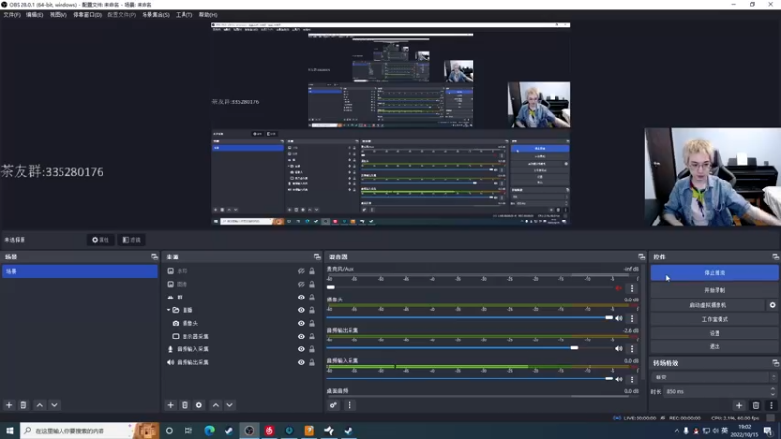Undock the Sources panel

[317, 257]
